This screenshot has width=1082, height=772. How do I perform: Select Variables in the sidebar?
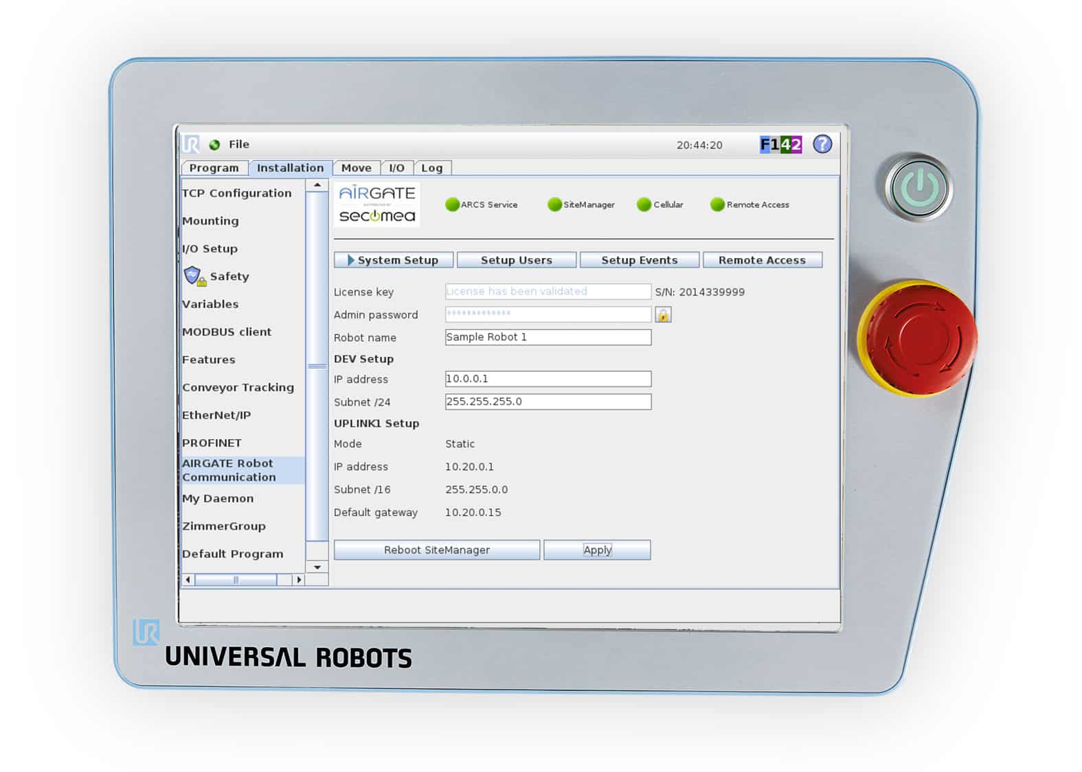click(210, 304)
